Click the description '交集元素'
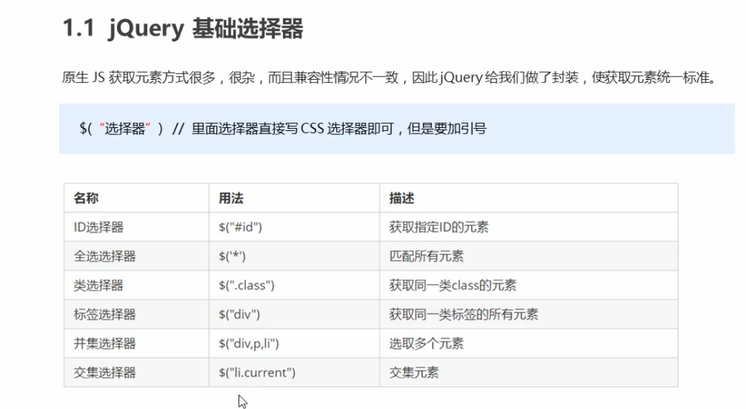The height and width of the screenshot is (409, 746). pos(414,373)
